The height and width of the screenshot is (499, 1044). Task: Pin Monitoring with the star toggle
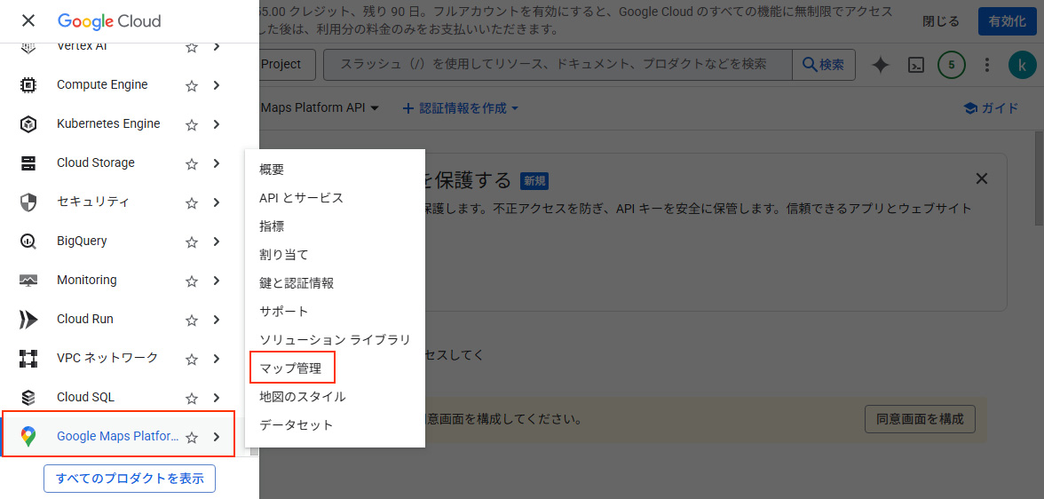point(191,281)
